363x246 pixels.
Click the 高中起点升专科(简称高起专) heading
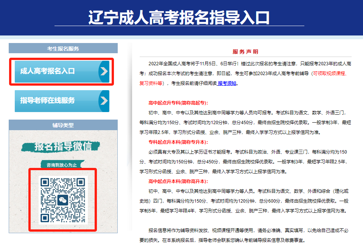coord(178,103)
